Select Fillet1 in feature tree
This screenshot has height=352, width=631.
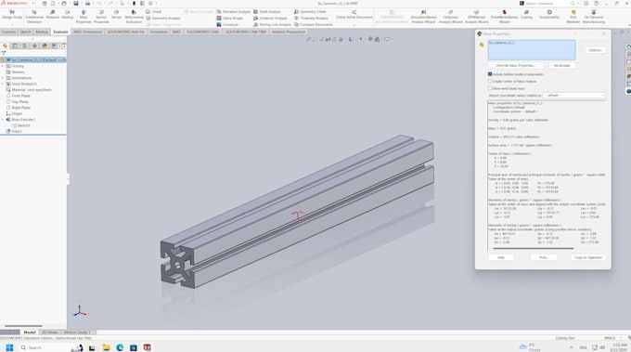coord(17,131)
